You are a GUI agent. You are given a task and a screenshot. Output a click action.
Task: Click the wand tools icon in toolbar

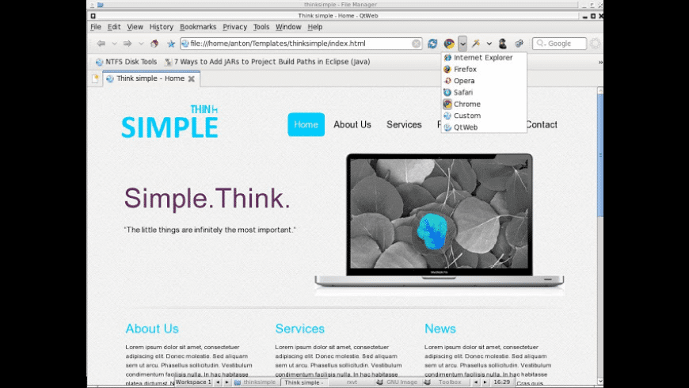click(x=475, y=44)
